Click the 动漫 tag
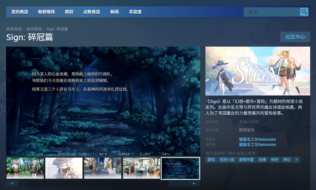The width and height of the screenshot is (316, 190). click(x=262, y=160)
